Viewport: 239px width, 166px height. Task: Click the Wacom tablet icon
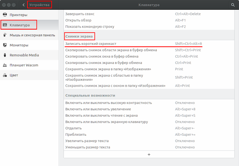[5, 65]
